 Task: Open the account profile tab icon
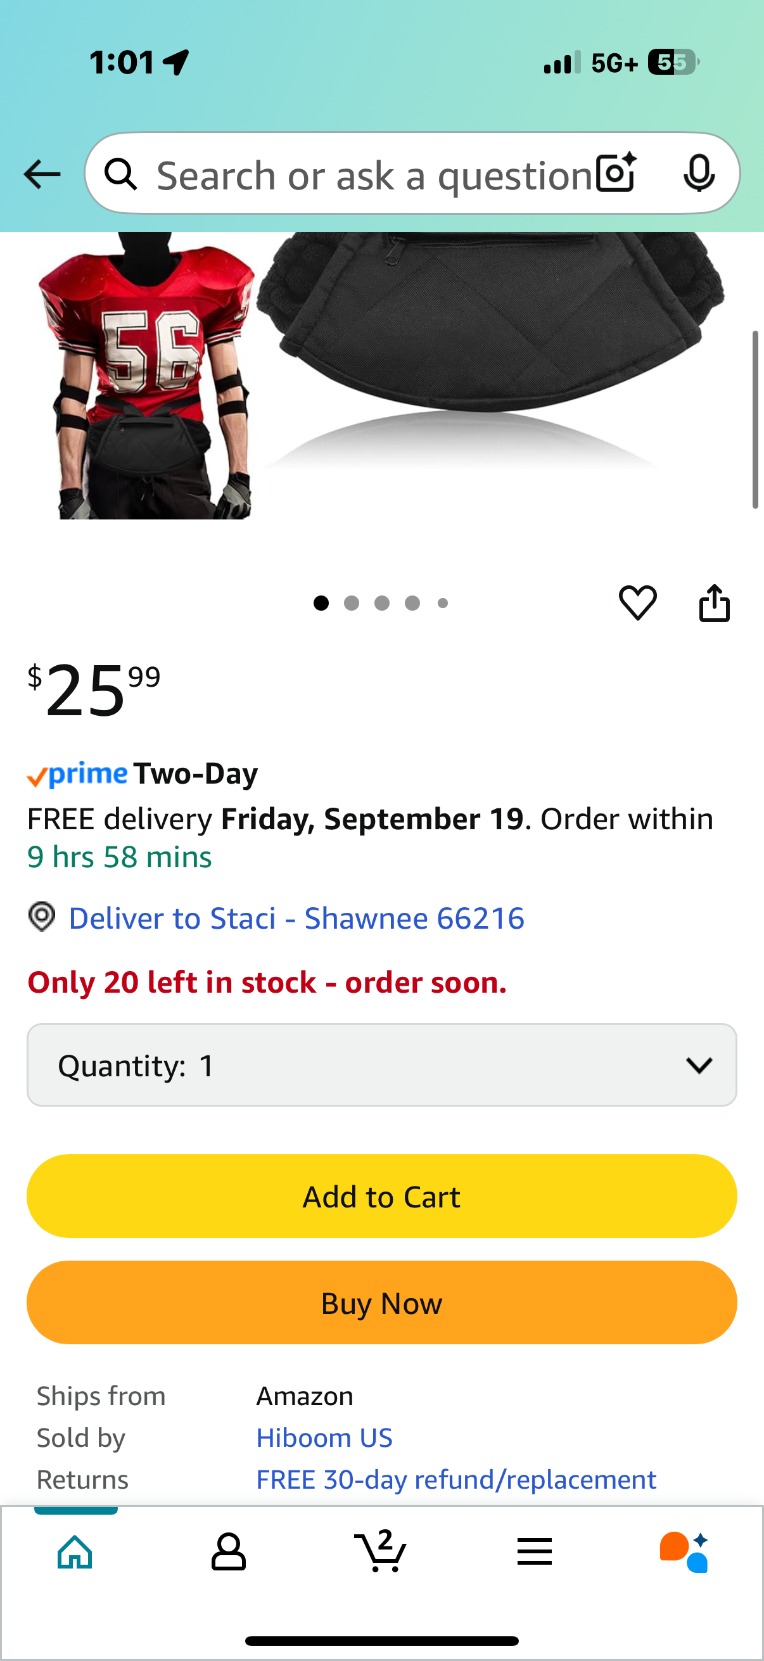coord(228,1551)
